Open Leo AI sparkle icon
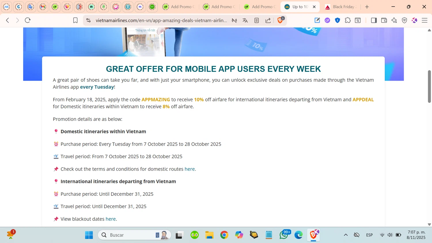The width and height of the screenshot is (432, 243). [394, 20]
